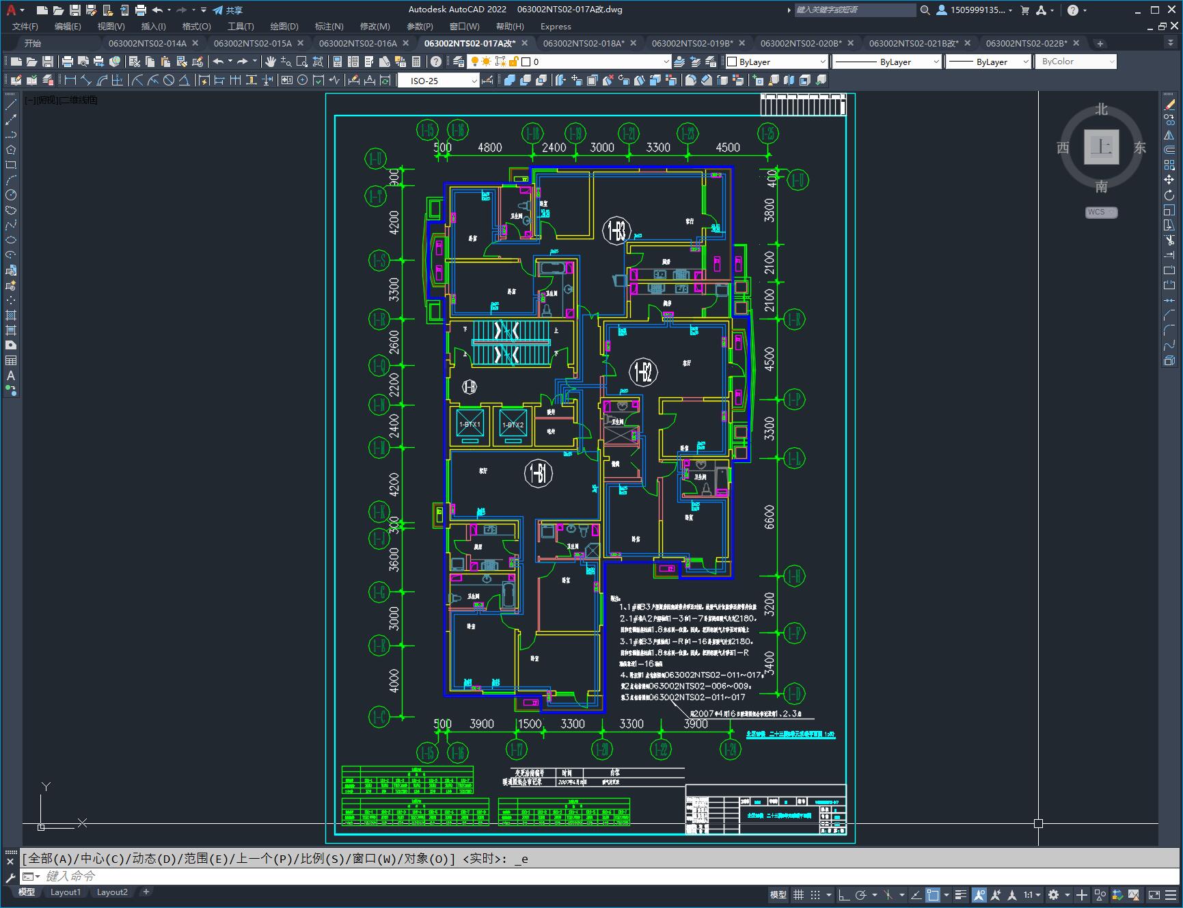Toggle object snap in status bar

(x=933, y=894)
